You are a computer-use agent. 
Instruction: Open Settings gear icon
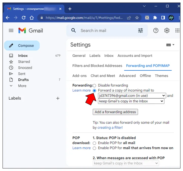point(167,30)
